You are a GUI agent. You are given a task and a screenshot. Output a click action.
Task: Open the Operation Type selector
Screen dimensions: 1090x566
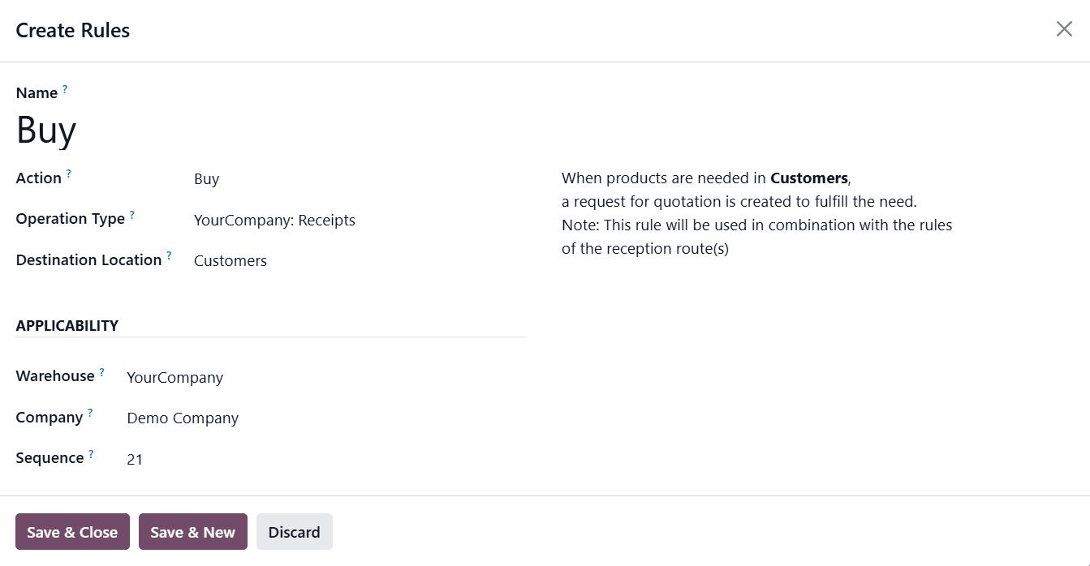point(274,220)
